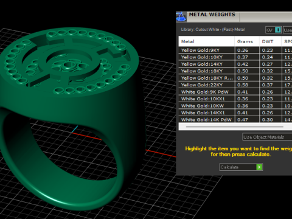Select the White Gold:14K PdW row
This screenshot has height=219, width=292.
click(x=235, y=119)
